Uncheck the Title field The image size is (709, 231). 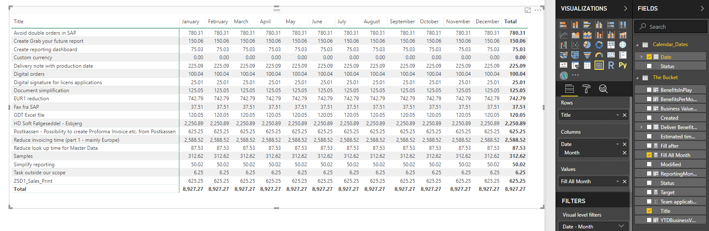(x=649, y=211)
